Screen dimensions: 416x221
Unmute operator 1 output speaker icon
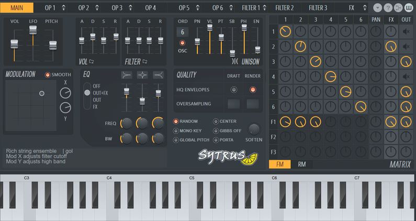click(x=406, y=31)
